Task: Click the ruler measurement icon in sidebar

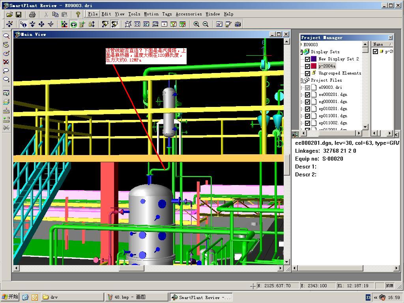Action: 6,111
